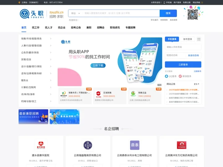Image resolution: width=223 pixels, height=167 pixels.
Task: Click 用户登录 in top bar
Action: (x=177, y=2)
